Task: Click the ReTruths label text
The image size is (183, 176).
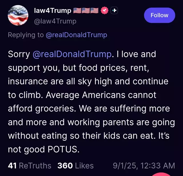Action: pos(35,165)
